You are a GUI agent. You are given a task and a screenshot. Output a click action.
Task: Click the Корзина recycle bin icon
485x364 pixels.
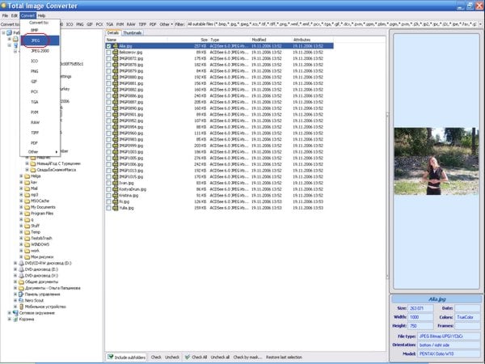pyautogui.click(x=15, y=320)
